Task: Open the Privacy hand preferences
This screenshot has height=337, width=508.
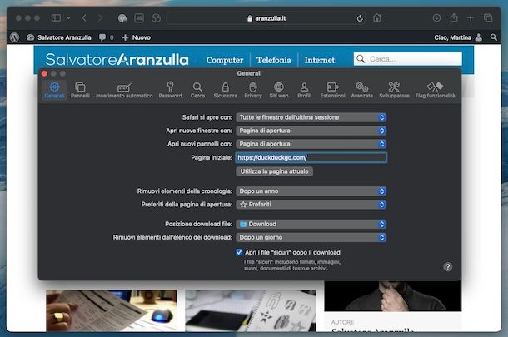Action: 253,90
